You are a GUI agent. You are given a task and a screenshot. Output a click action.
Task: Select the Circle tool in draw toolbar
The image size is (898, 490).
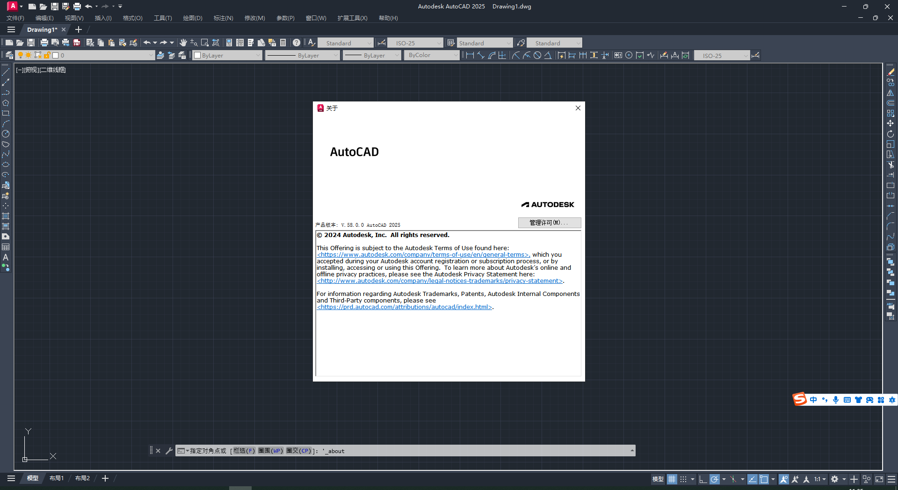6,134
